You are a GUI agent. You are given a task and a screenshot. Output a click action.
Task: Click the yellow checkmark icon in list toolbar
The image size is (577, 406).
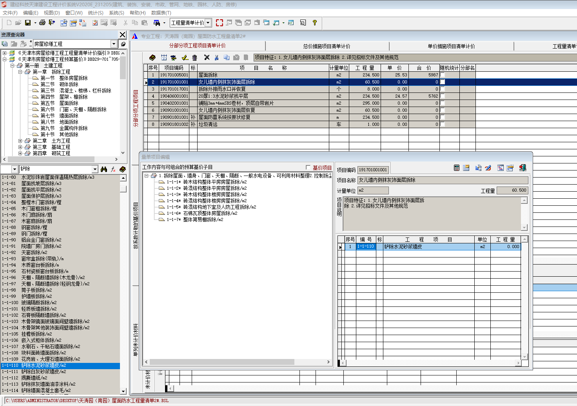pos(185,58)
